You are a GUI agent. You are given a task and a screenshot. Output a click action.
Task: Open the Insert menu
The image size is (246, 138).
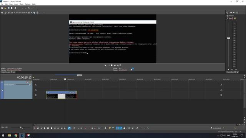[x=16, y=4]
